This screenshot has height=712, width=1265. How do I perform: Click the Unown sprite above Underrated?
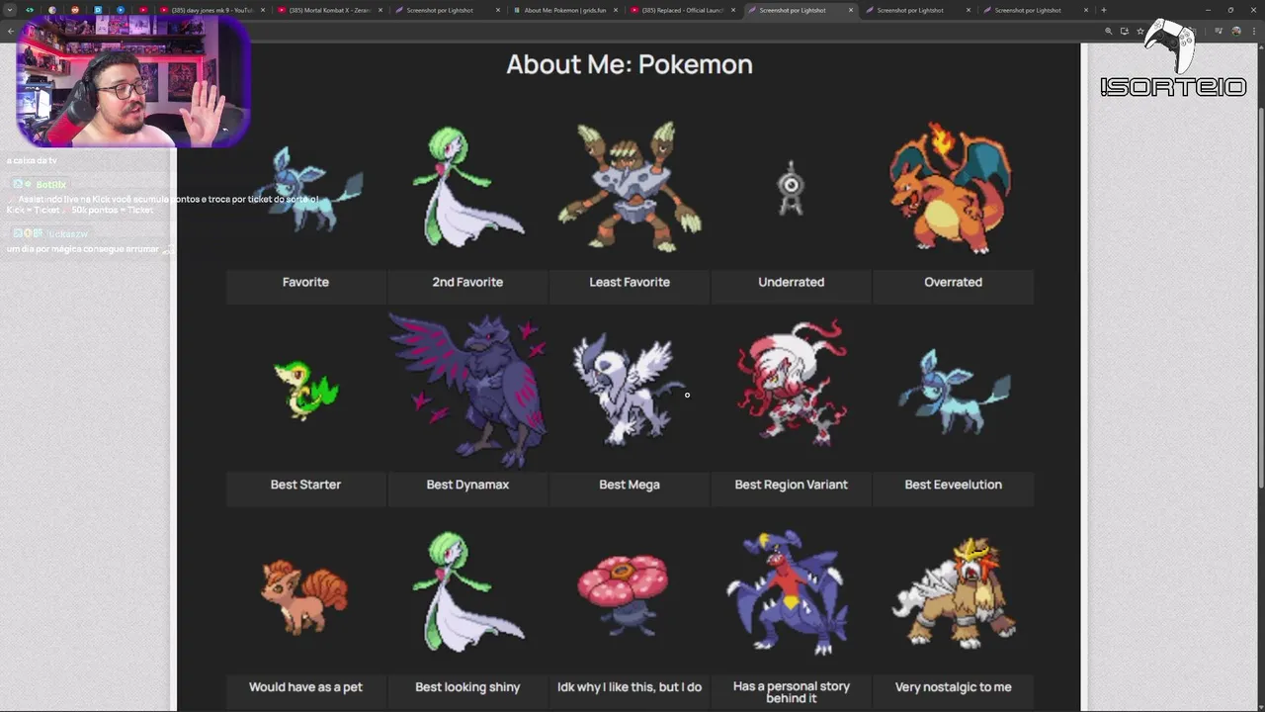[x=791, y=188]
